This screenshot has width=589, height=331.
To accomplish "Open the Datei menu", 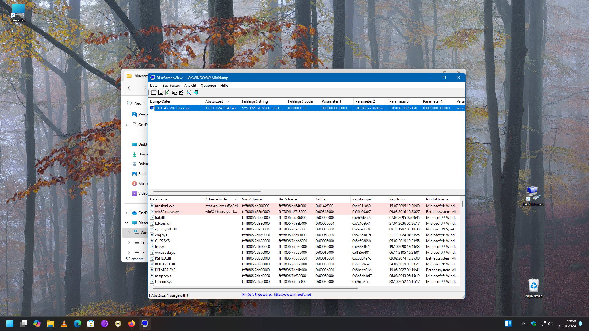I will click(x=154, y=86).
